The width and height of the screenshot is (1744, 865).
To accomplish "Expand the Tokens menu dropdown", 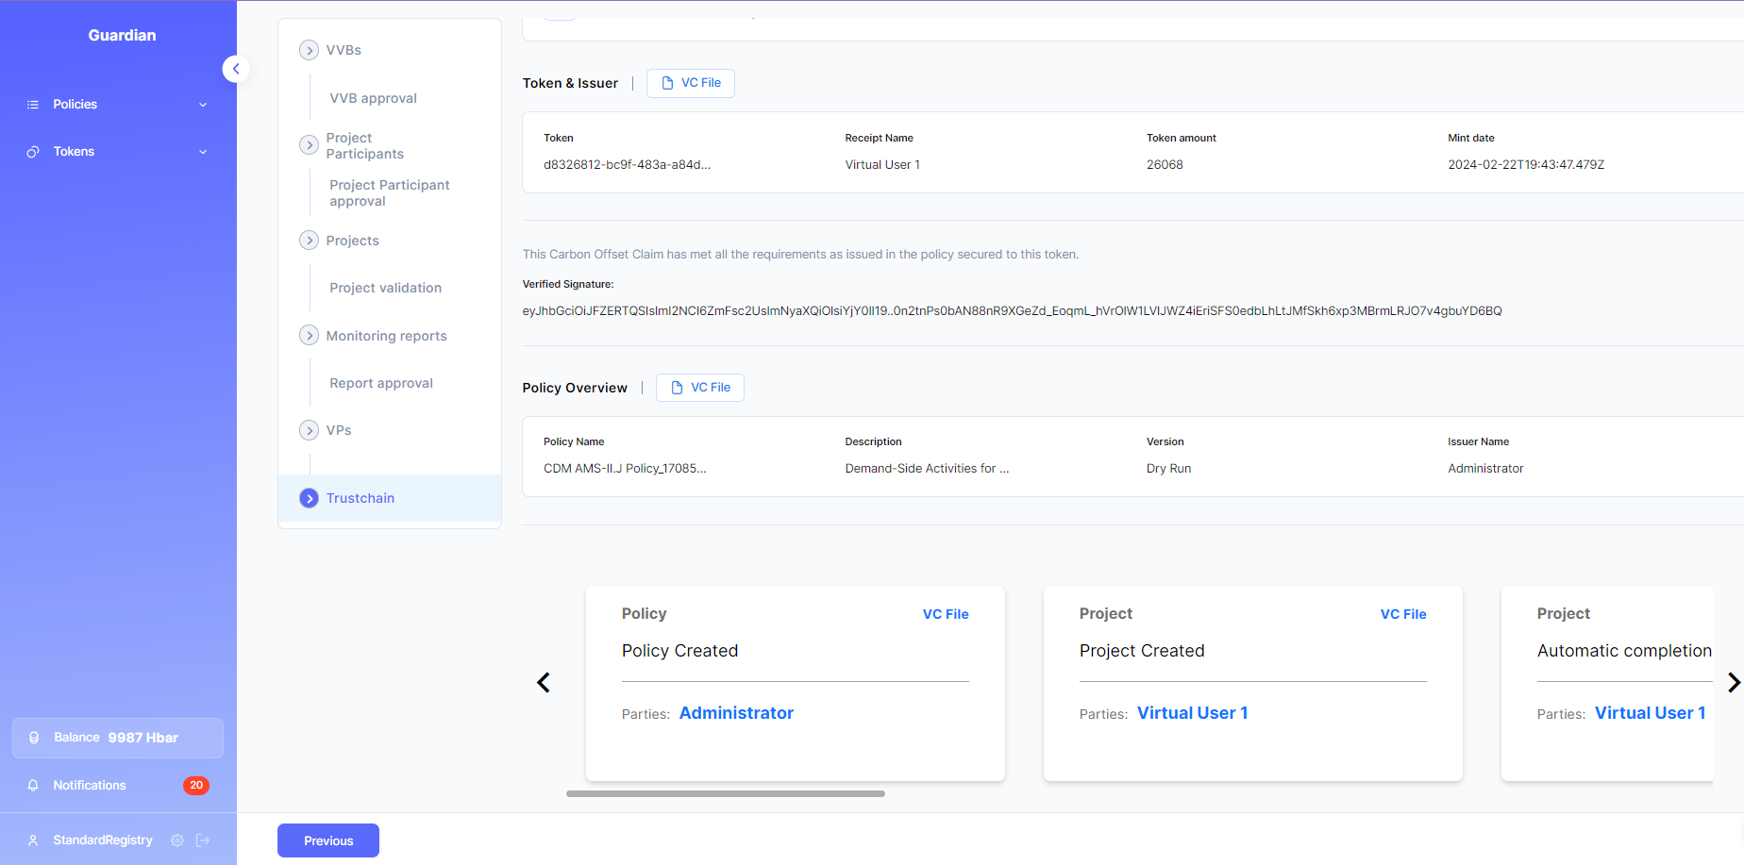I will pos(203,152).
